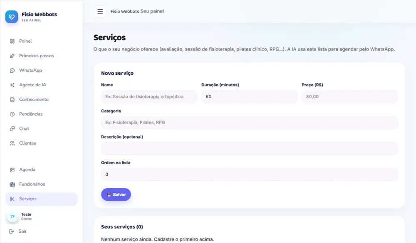The height and width of the screenshot is (243, 416).
Task: Click the Fisio Webbots heart logo
Action: pos(11,17)
